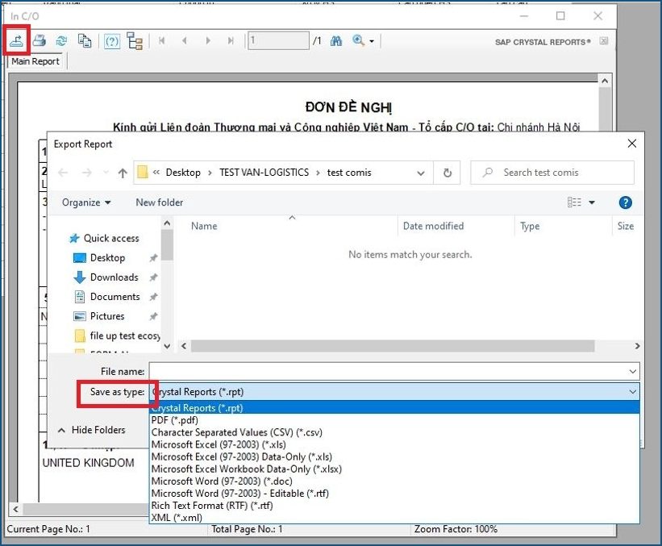Close the current view next to SAP Crystal Reports
The width and height of the screenshot is (662, 546).
[x=604, y=41]
